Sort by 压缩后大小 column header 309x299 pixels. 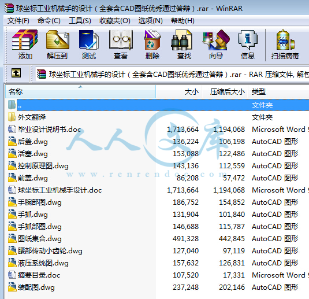225,91
